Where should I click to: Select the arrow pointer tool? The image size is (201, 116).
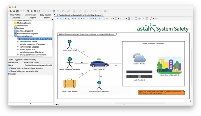58,19
